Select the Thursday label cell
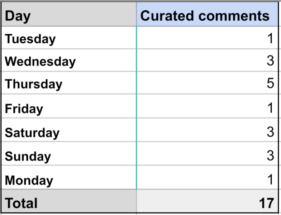 (x=68, y=83)
